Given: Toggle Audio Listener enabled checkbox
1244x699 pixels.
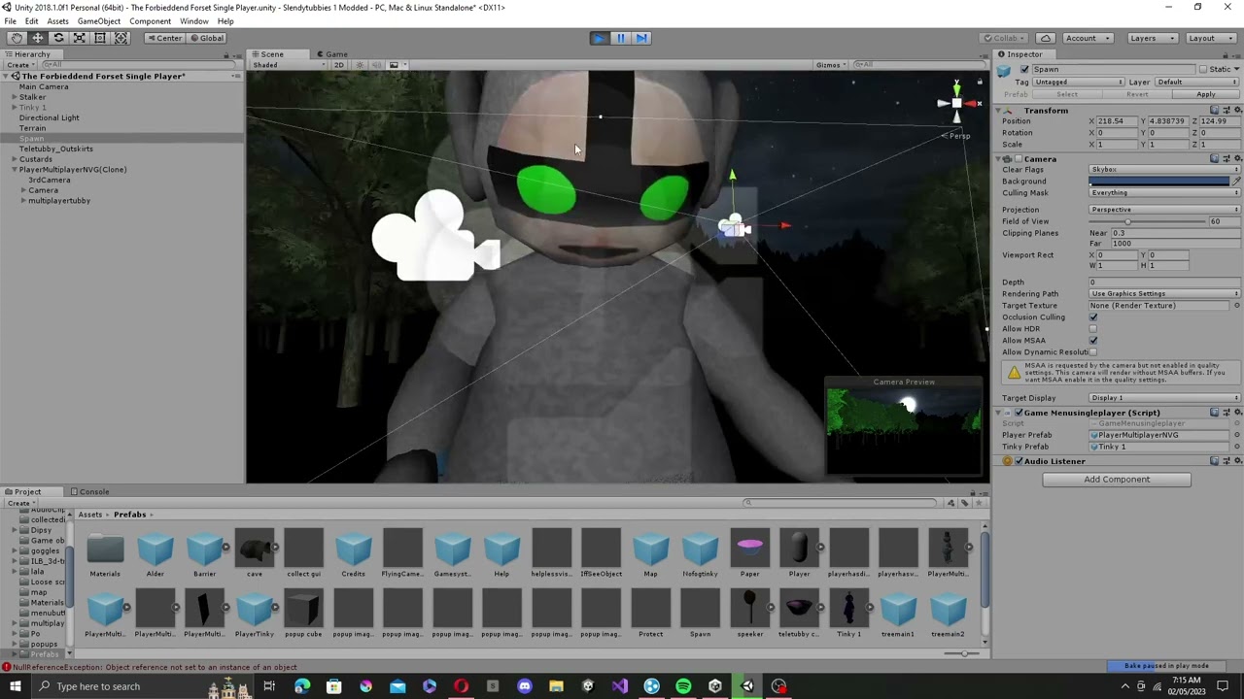Looking at the screenshot, I should tap(1019, 461).
